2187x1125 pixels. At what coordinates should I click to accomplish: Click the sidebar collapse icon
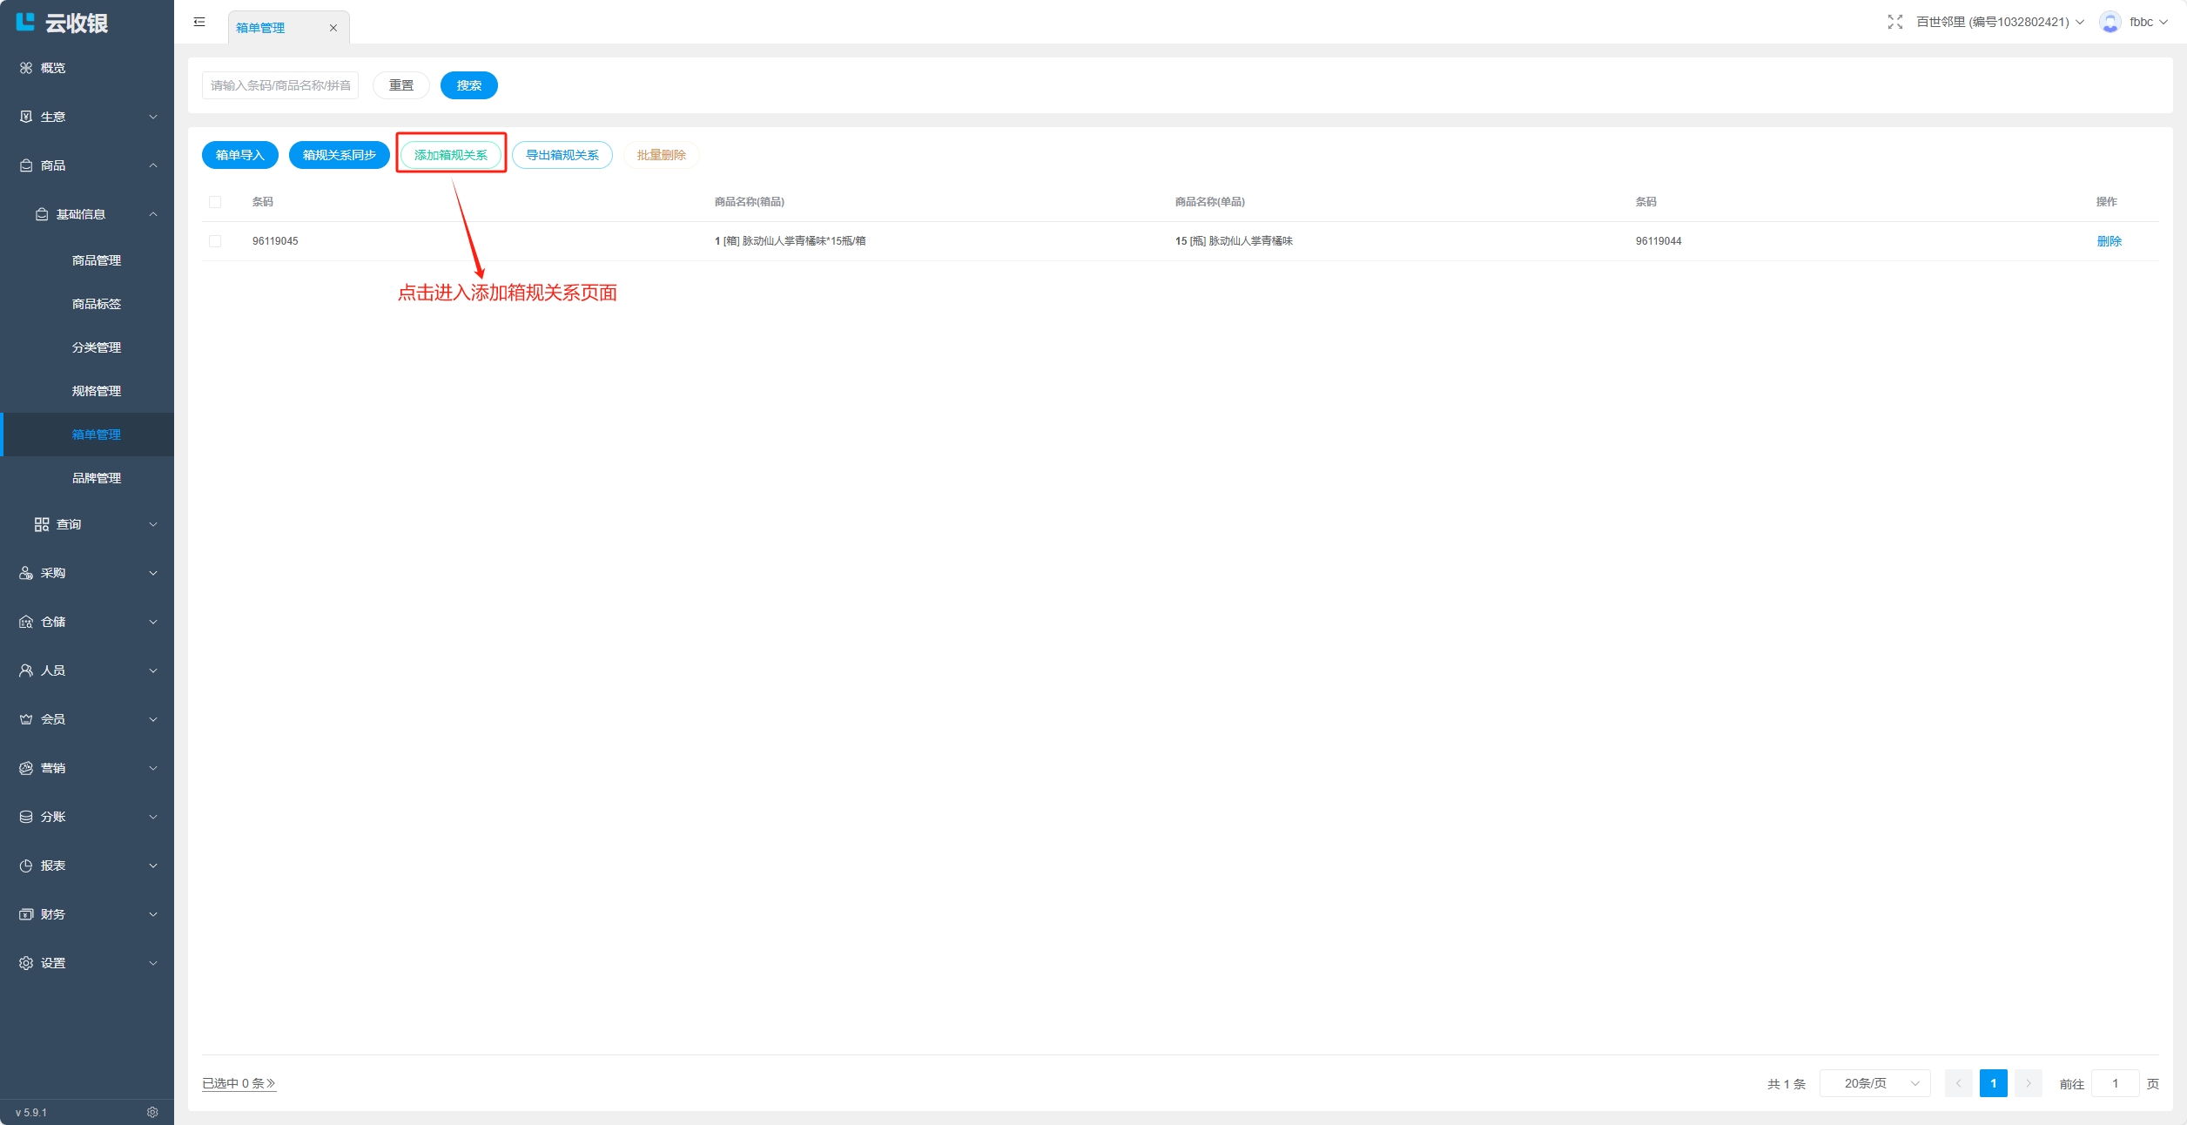199,22
